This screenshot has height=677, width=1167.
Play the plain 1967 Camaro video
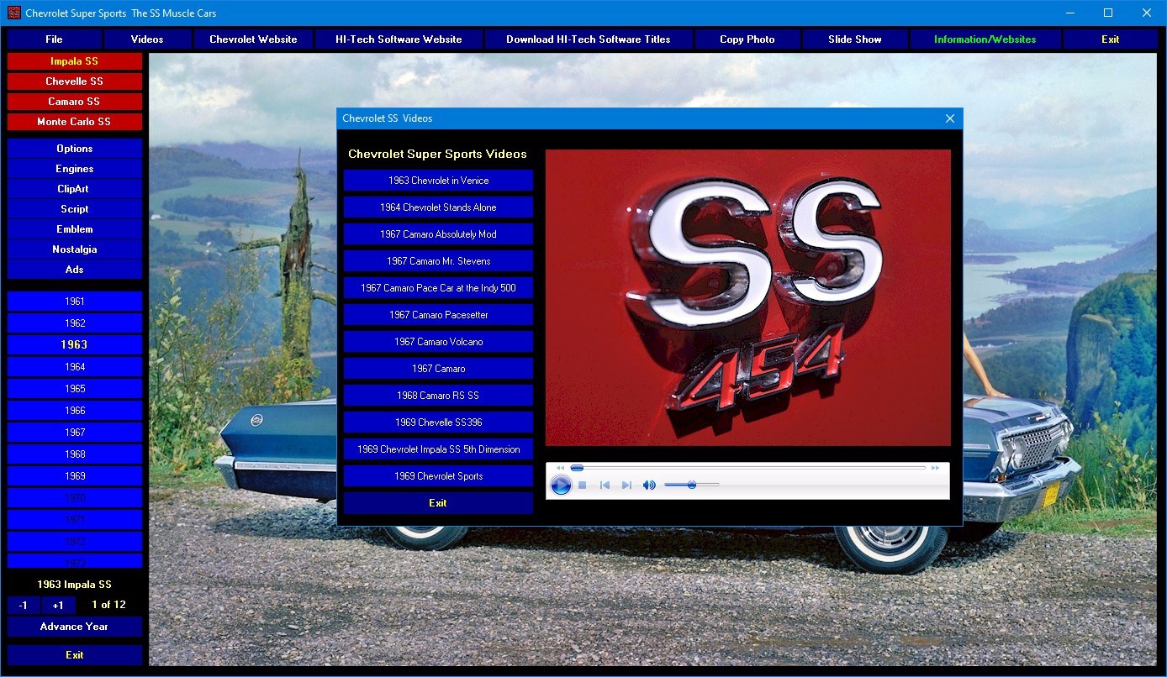[438, 369]
